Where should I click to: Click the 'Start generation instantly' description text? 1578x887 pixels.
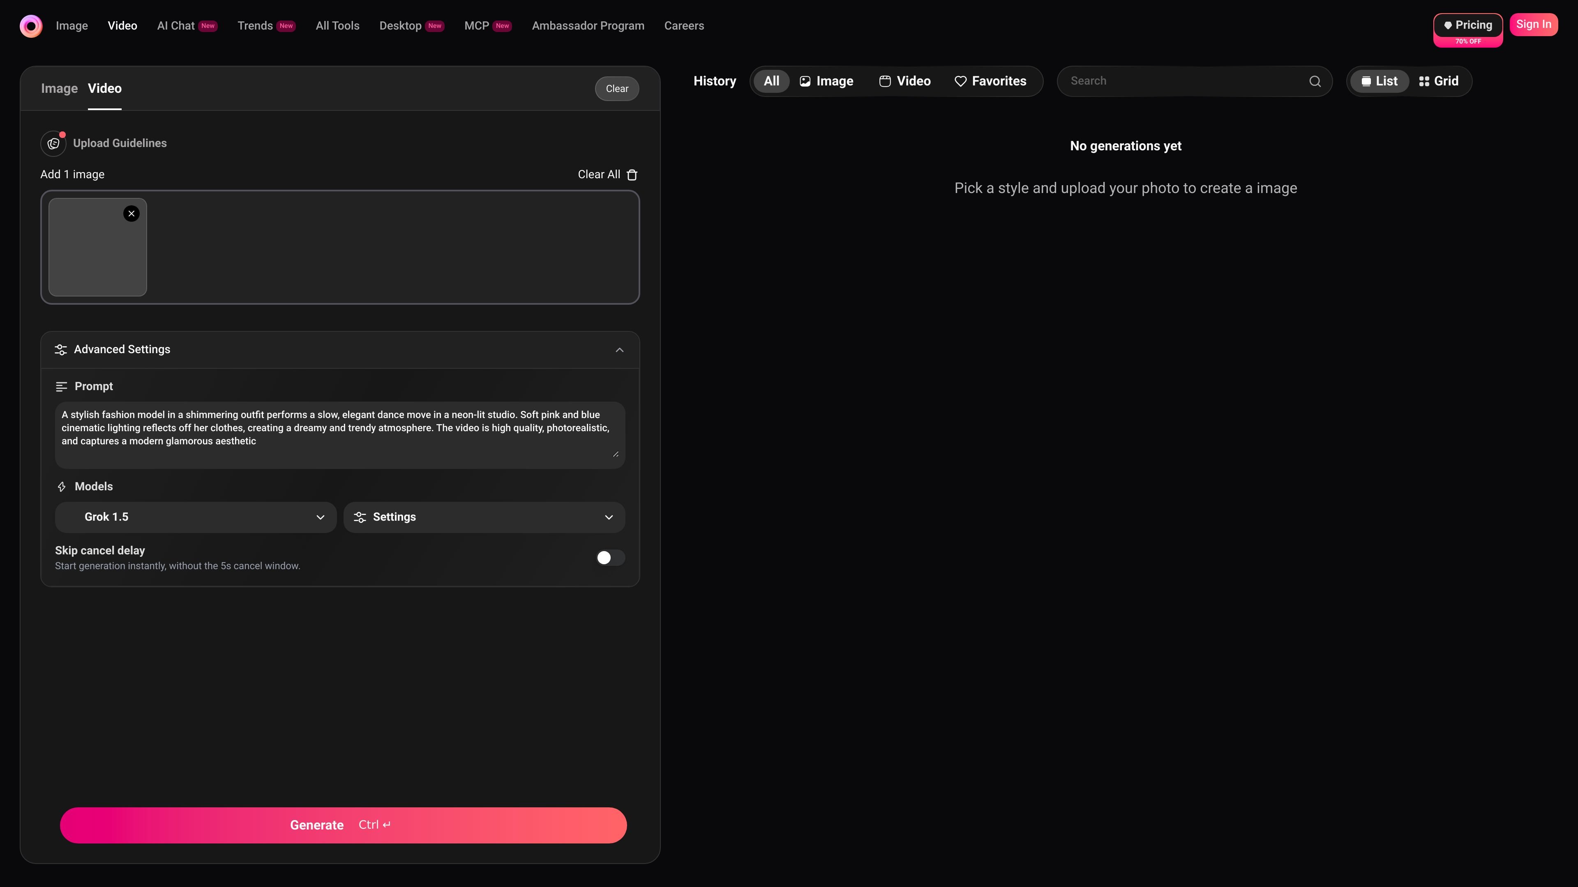178,566
